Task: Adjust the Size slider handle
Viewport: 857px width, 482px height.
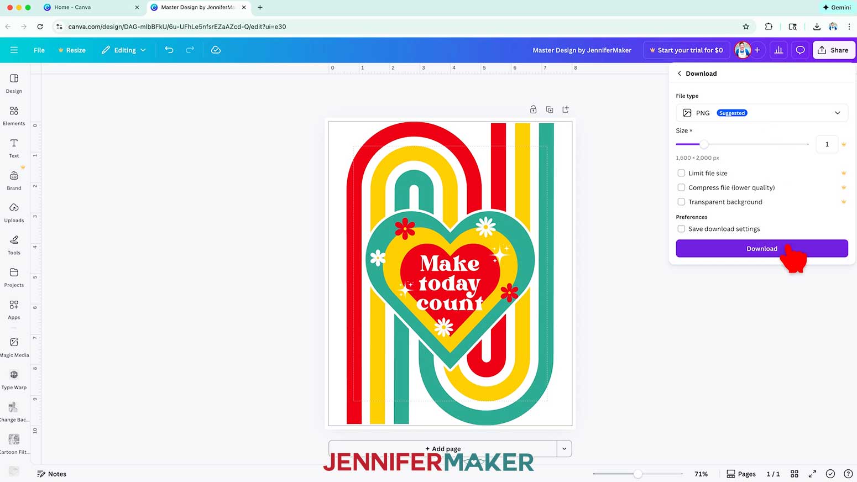Action: click(704, 144)
